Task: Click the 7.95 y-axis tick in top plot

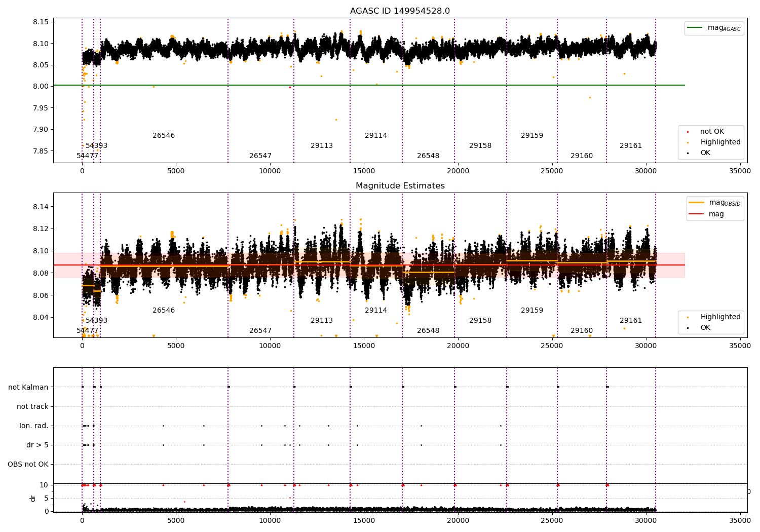Action: coord(41,108)
